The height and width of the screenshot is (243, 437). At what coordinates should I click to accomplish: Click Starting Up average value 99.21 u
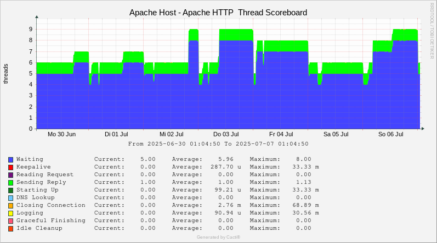228,190
